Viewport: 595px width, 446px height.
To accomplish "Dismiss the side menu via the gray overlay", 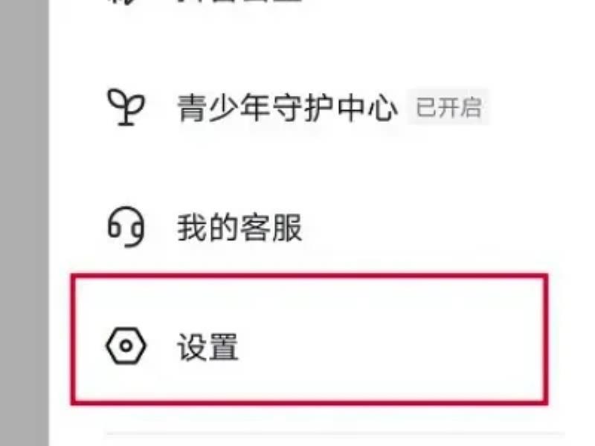I will click(25, 223).
